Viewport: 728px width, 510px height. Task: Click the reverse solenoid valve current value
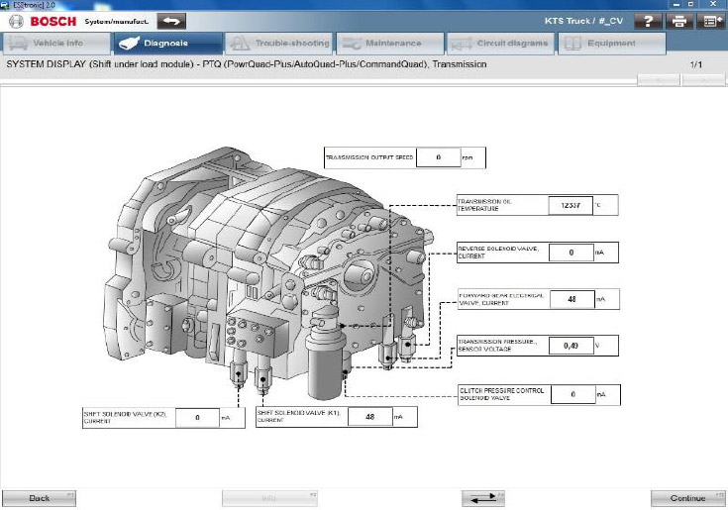click(x=572, y=253)
